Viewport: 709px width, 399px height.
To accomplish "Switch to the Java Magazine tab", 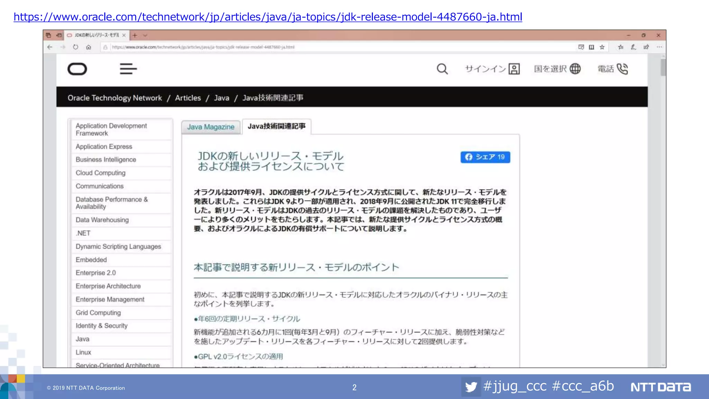I will (211, 127).
